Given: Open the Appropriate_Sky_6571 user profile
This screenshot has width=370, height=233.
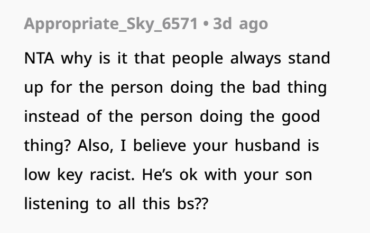Looking at the screenshot, I should click(x=112, y=24).
